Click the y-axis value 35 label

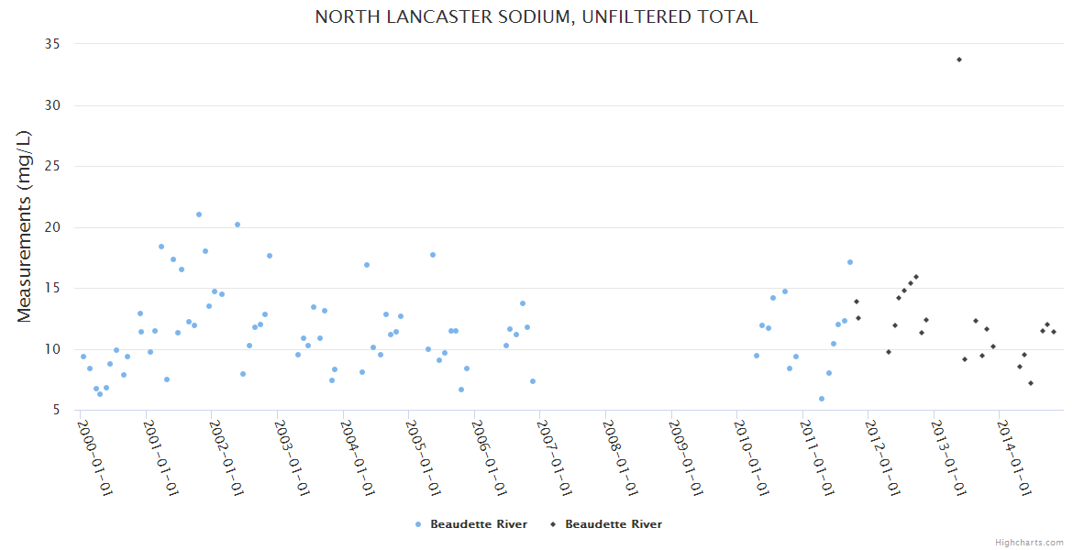(51, 44)
